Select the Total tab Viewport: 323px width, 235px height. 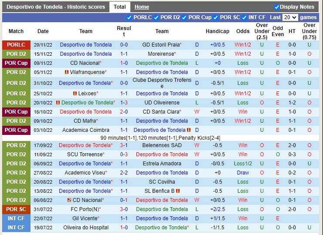[x=119, y=7]
